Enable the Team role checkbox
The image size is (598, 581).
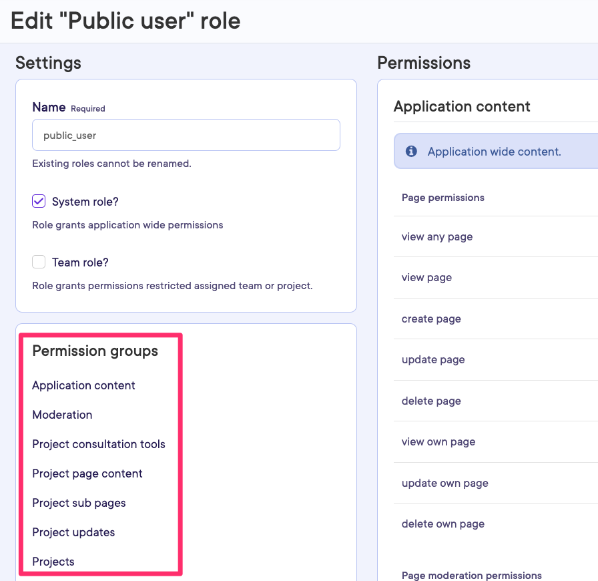(x=39, y=262)
